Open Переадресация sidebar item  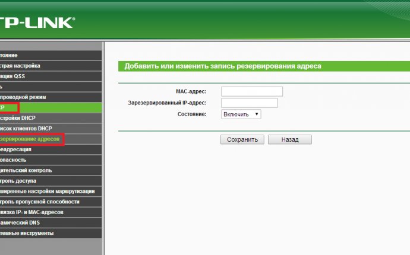click(51, 149)
